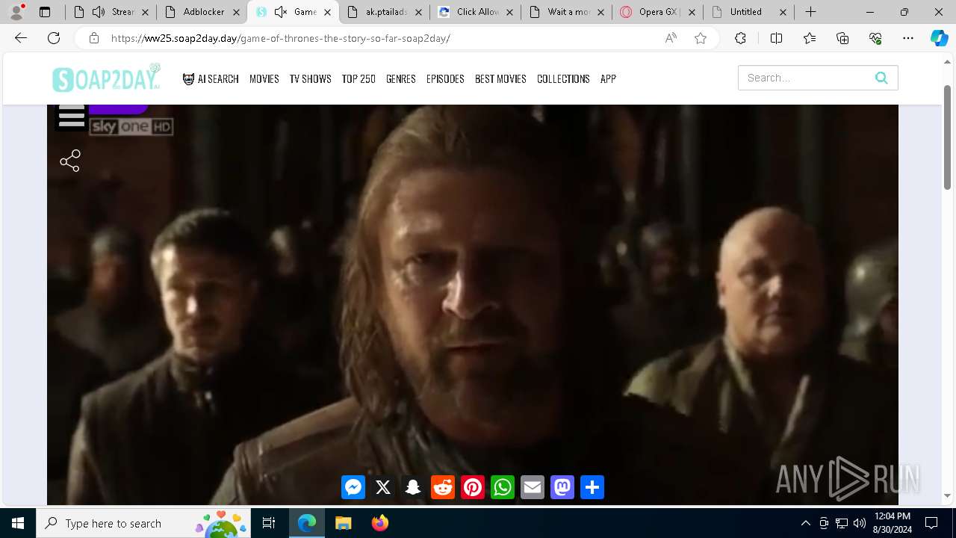Close the Untitled tab
Viewport: 956px width, 538px height.
point(783,12)
